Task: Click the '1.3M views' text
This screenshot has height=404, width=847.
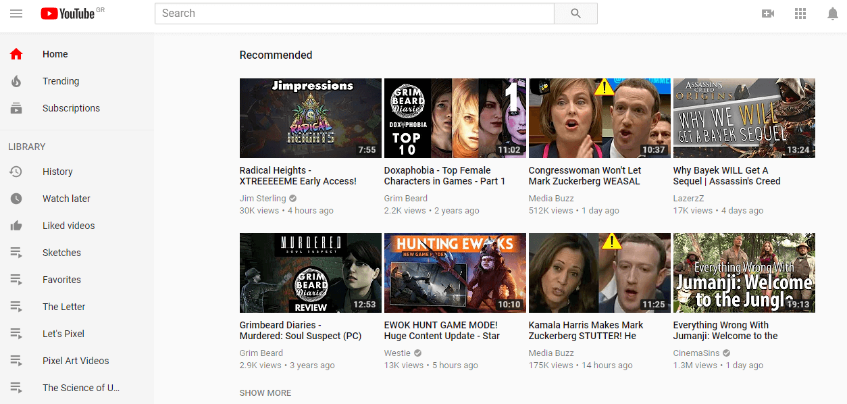Action: click(695, 365)
